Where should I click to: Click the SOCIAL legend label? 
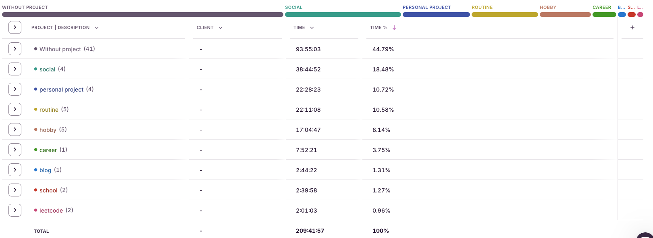[x=294, y=7]
